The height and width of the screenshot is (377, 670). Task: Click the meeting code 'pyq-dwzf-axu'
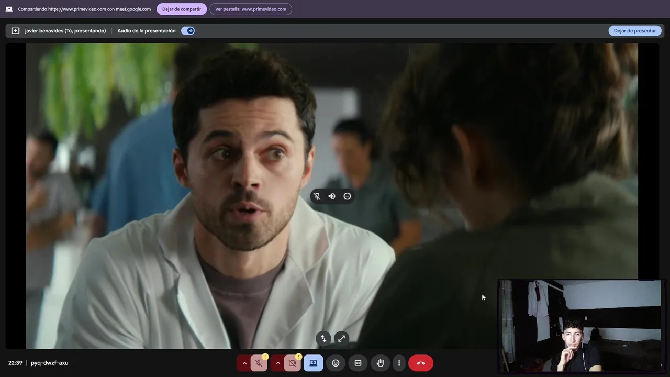[x=50, y=363]
